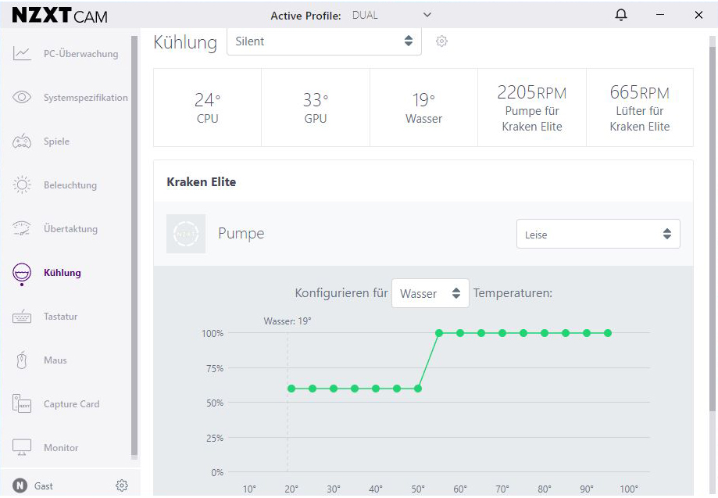
Task: Switch to the Monitor section
Action: point(60,448)
